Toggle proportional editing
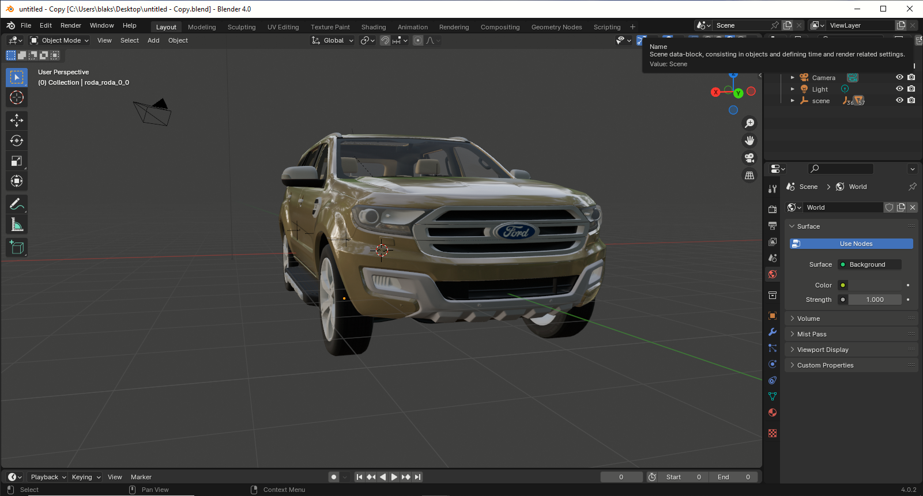Screen dimensions: 923x496 click(x=418, y=40)
